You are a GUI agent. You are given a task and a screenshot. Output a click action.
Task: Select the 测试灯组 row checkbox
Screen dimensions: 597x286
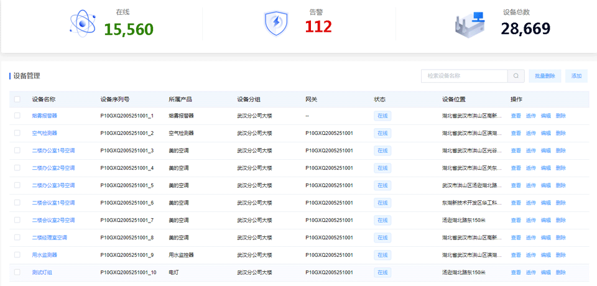(x=17, y=272)
